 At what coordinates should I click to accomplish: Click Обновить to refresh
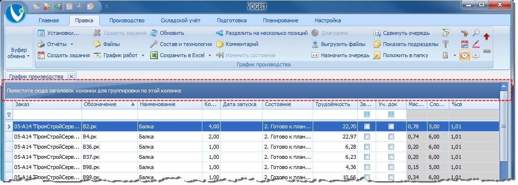[167, 33]
